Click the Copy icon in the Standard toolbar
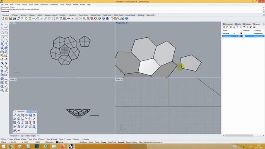This screenshot has width=265, height=149. pos(26,19)
